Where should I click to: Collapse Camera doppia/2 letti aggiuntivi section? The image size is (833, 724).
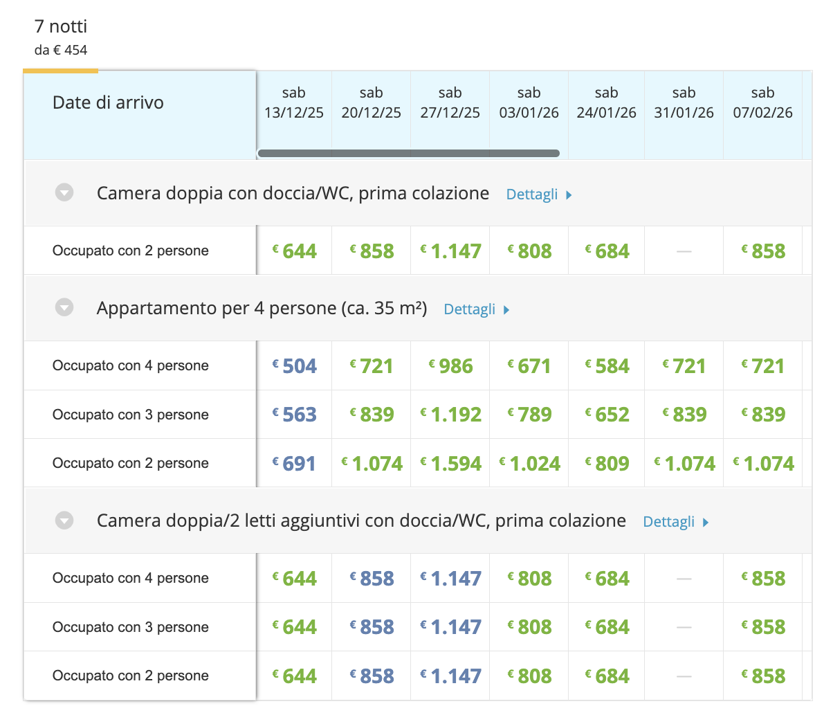coord(64,520)
